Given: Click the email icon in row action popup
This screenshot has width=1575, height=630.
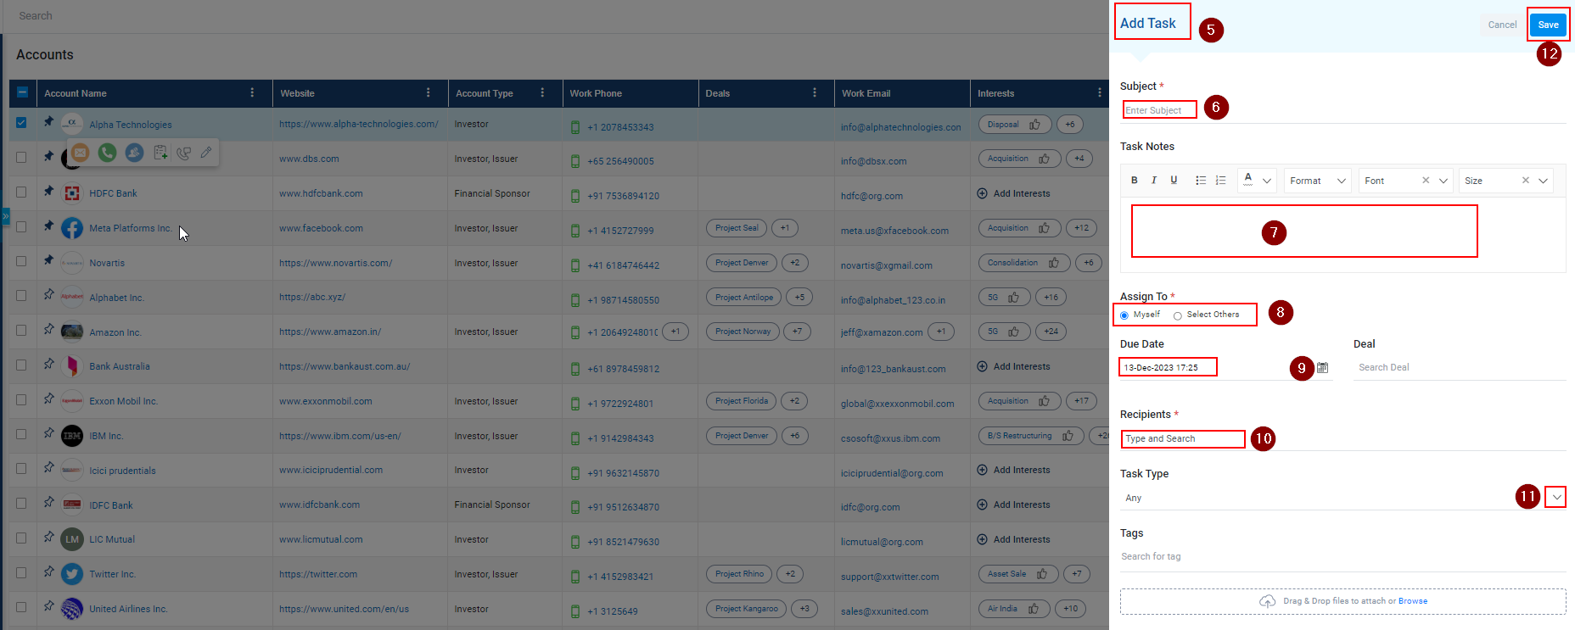Looking at the screenshot, I should click(80, 153).
